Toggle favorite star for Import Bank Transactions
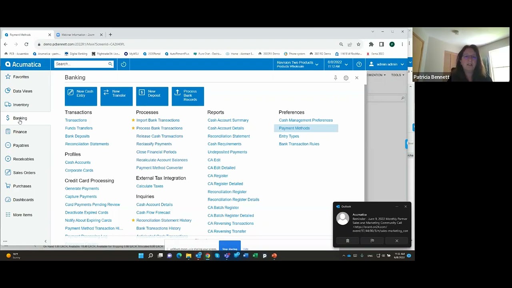This screenshot has width=512, height=288. pos(133,120)
